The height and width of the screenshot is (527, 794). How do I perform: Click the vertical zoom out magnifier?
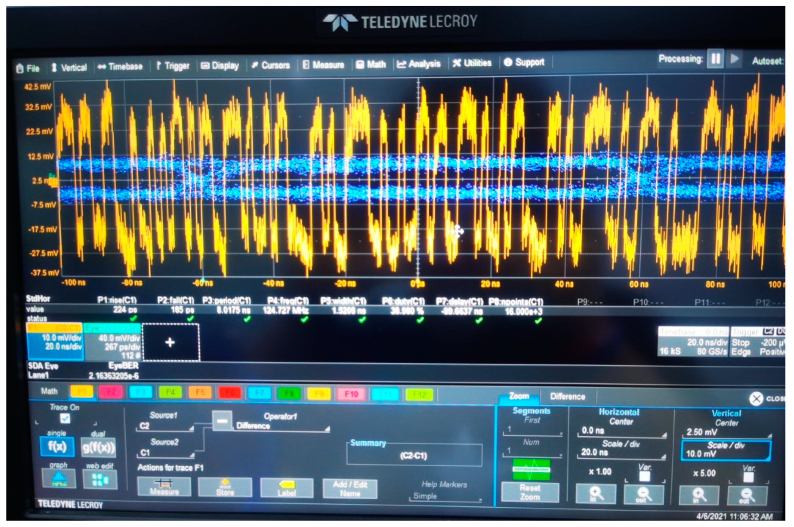point(747,495)
